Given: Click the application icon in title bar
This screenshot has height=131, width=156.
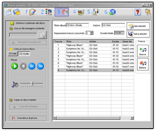Looking at the screenshot, I should tap(5, 5).
